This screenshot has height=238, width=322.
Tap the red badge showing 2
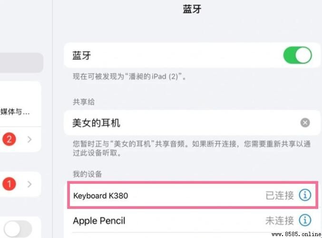click(9, 139)
